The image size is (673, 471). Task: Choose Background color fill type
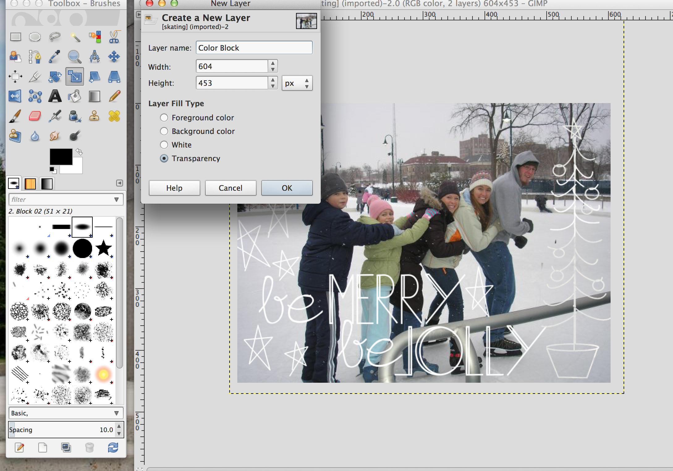pos(164,131)
